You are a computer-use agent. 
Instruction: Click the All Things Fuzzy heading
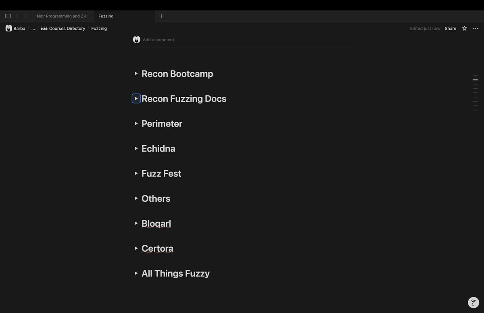tap(175, 274)
